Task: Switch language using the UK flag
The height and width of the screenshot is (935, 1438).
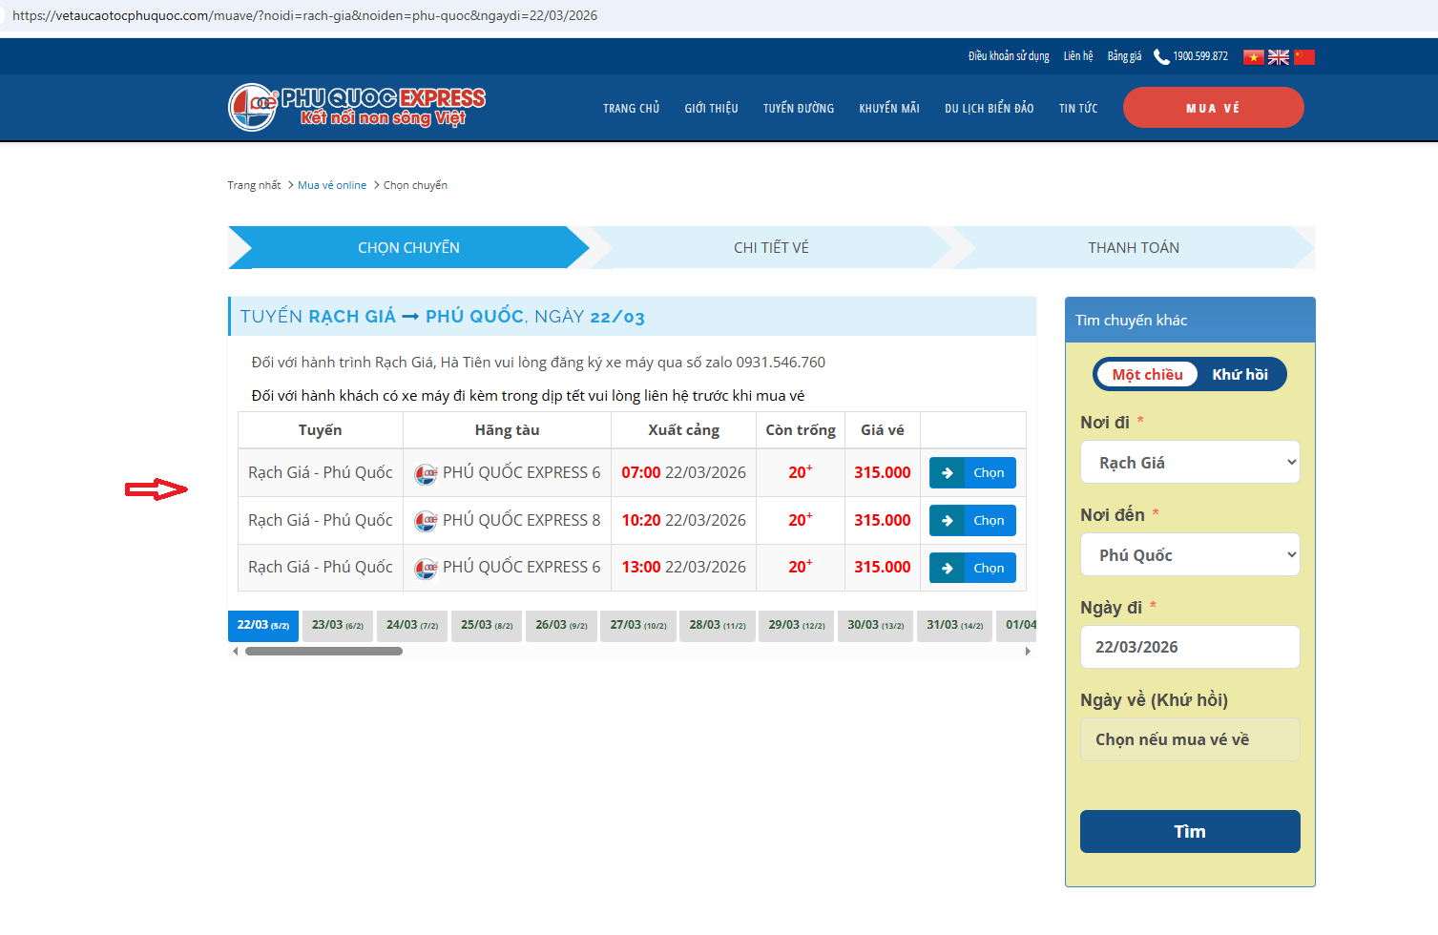Action: pyautogui.click(x=1279, y=57)
